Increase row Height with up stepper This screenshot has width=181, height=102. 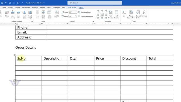76,12
